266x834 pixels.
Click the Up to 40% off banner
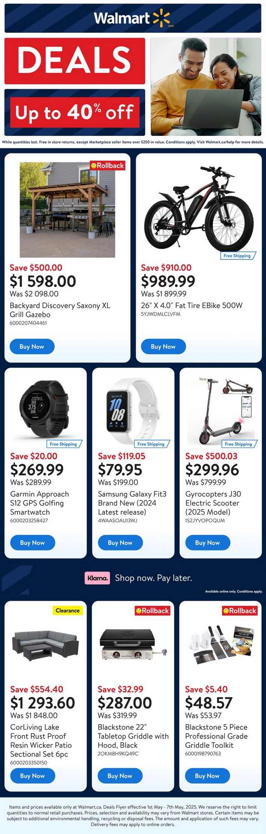click(x=75, y=112)
